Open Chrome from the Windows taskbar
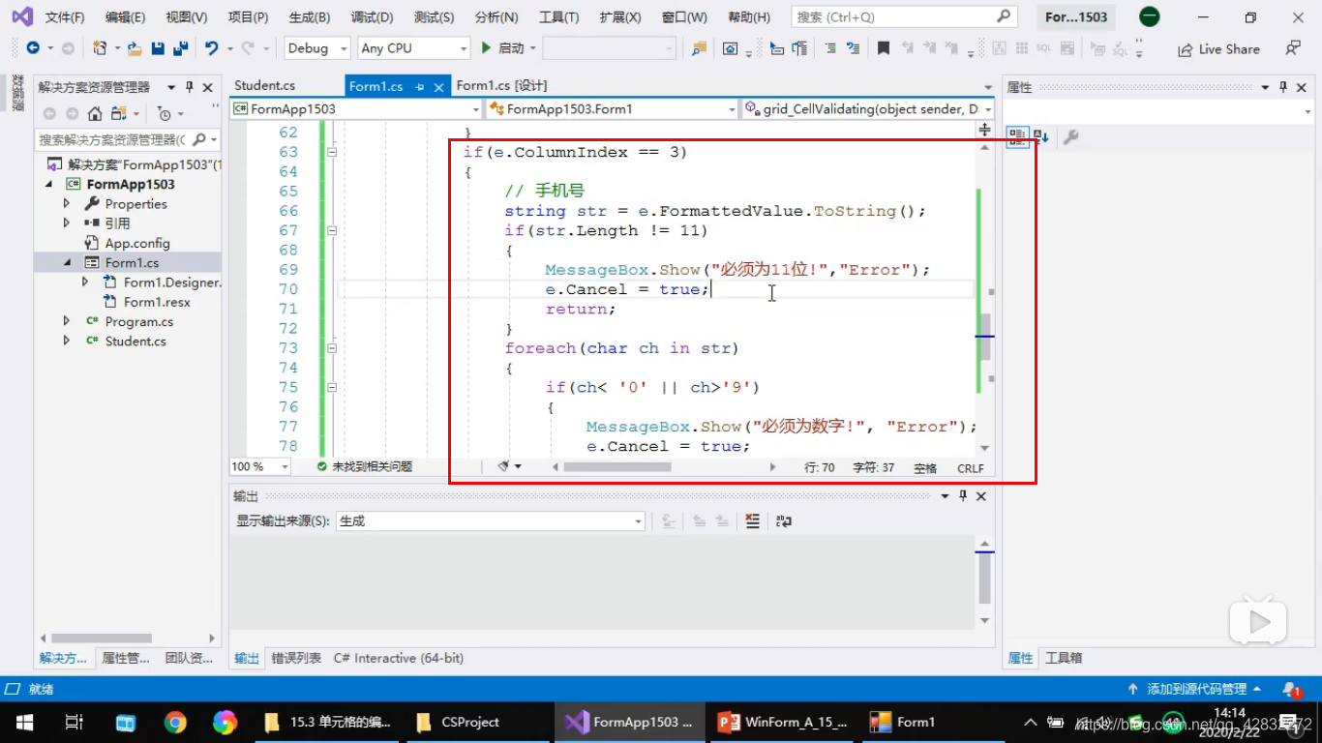The image size is (1322, 743). (x=175, y=722)
